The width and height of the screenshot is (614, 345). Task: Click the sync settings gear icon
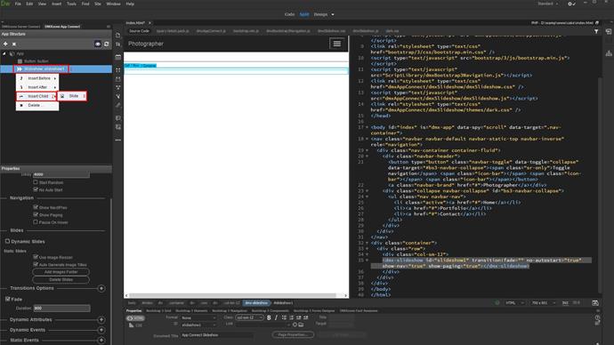tap(571, 4)
